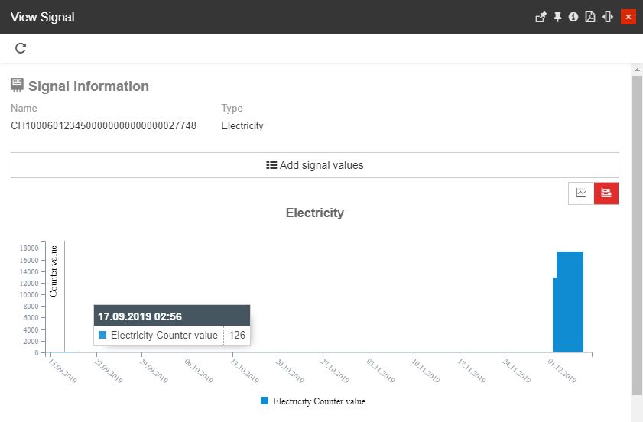Switch to line chart view
The width and height of the screenshot is (643, 422).
tap(581, 193)
